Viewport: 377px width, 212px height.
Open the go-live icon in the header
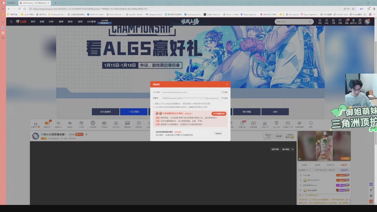(x=340, y=21)
